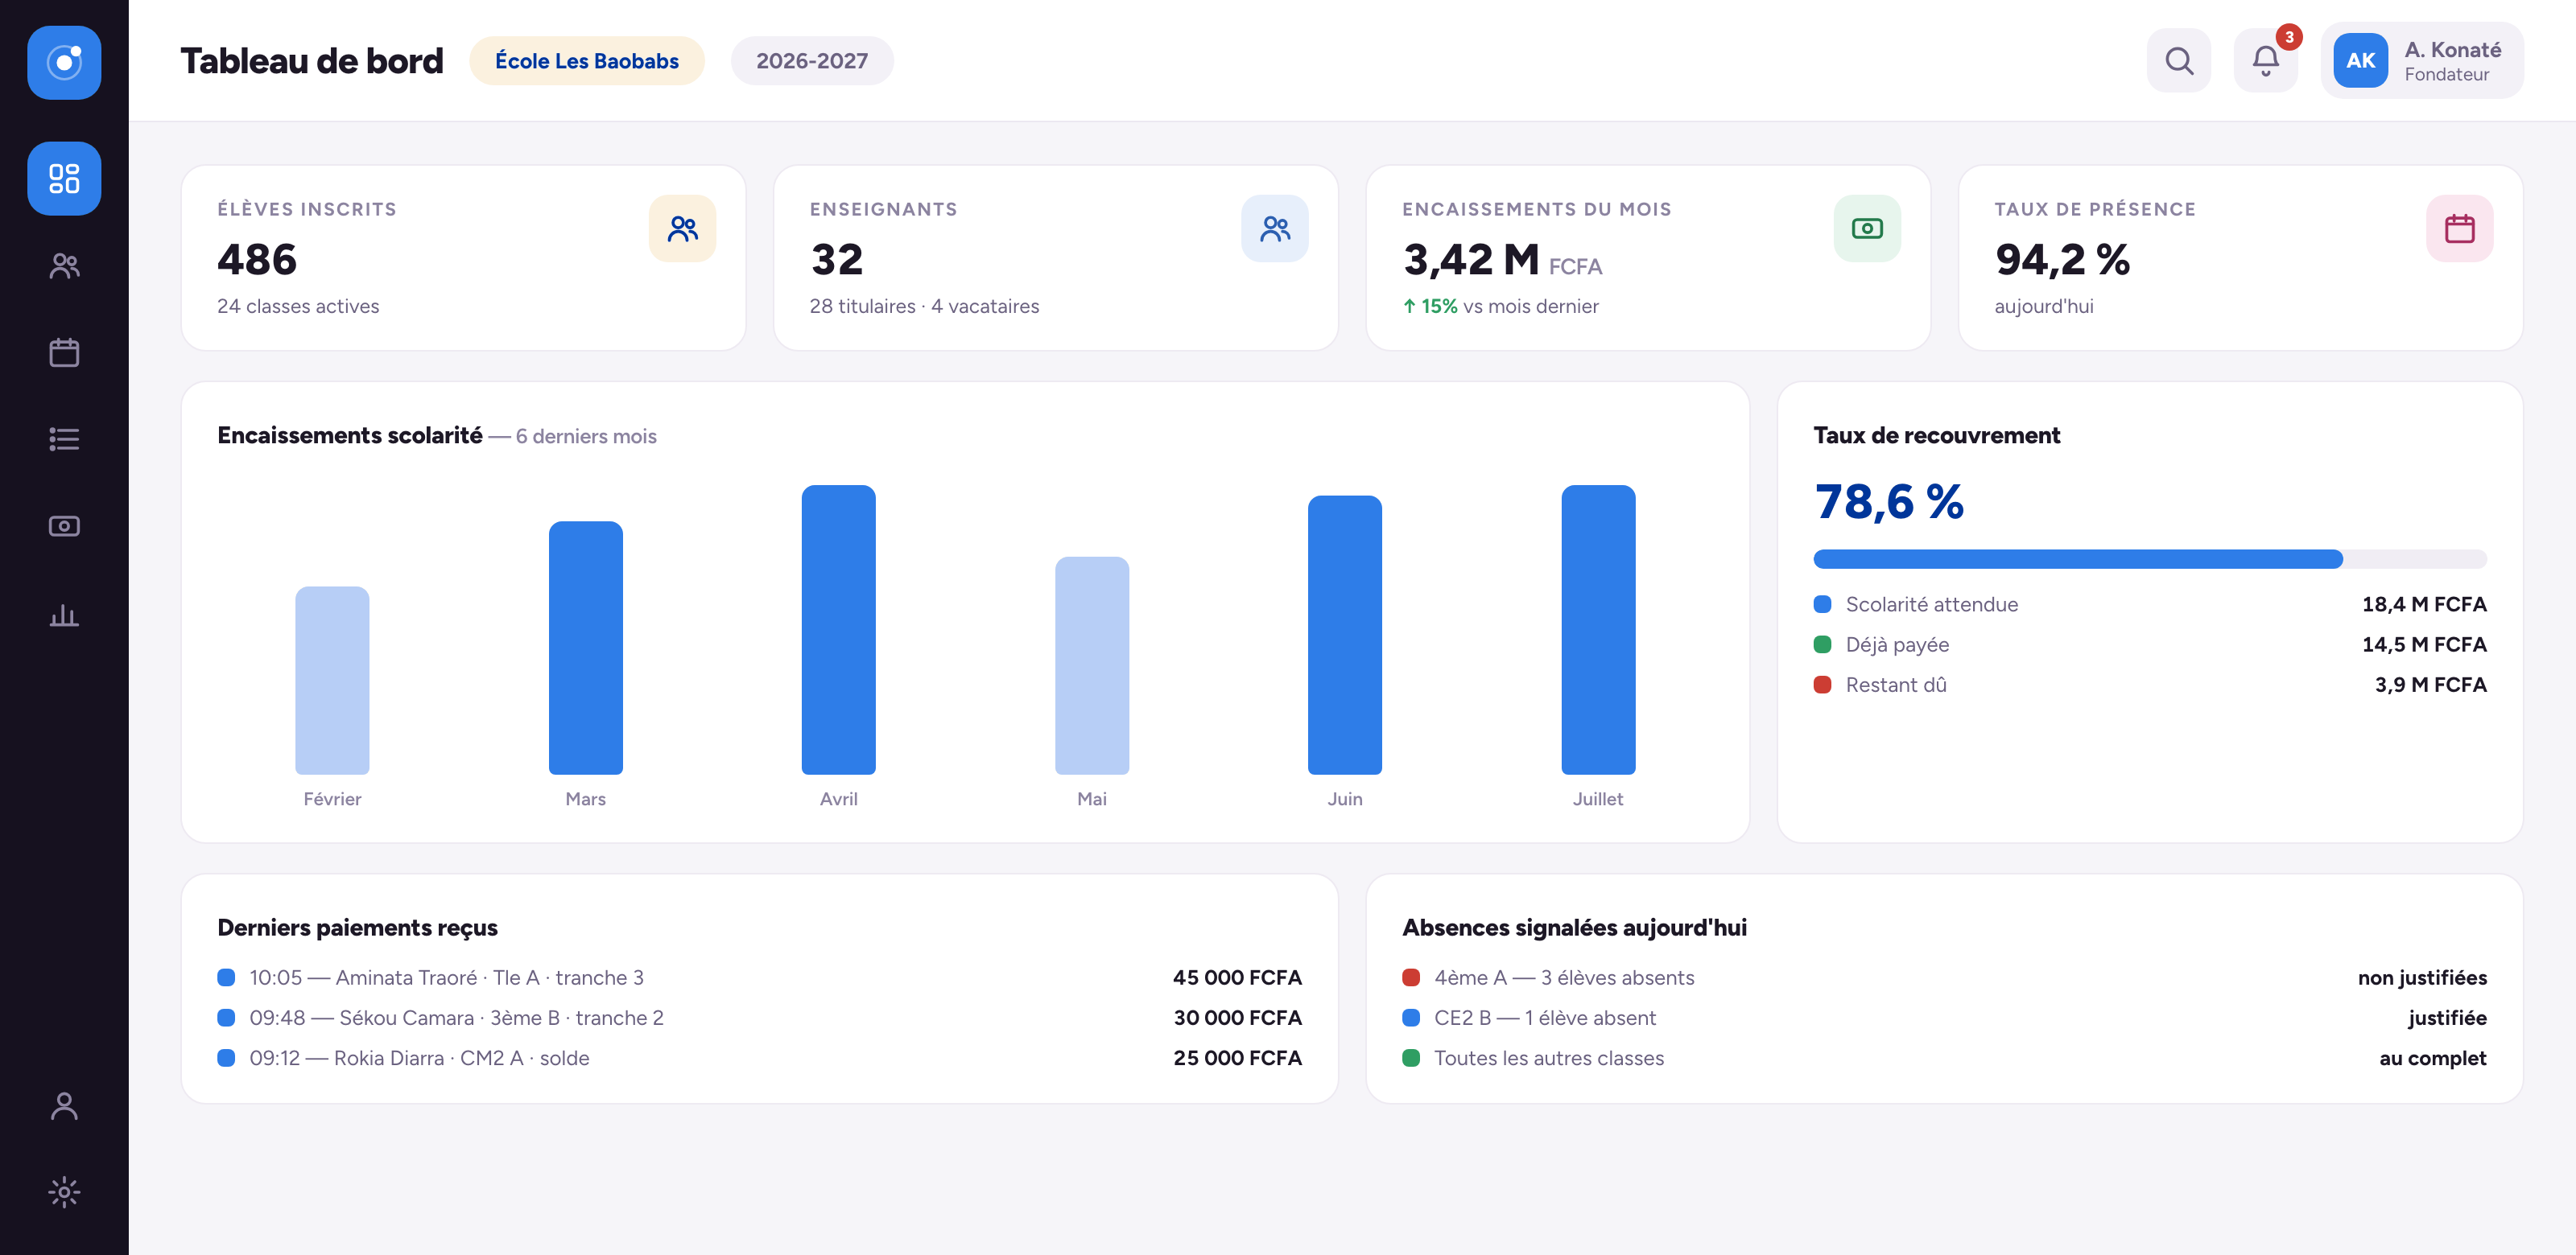Image resolution: width=2576 pixels, height=1255 pixels.
Task: Open the bar chart statistics icon in sidebar
Action: (64, 614)
